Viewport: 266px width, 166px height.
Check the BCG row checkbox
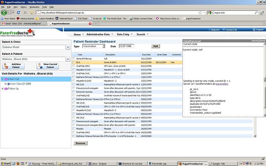(74, 62)
